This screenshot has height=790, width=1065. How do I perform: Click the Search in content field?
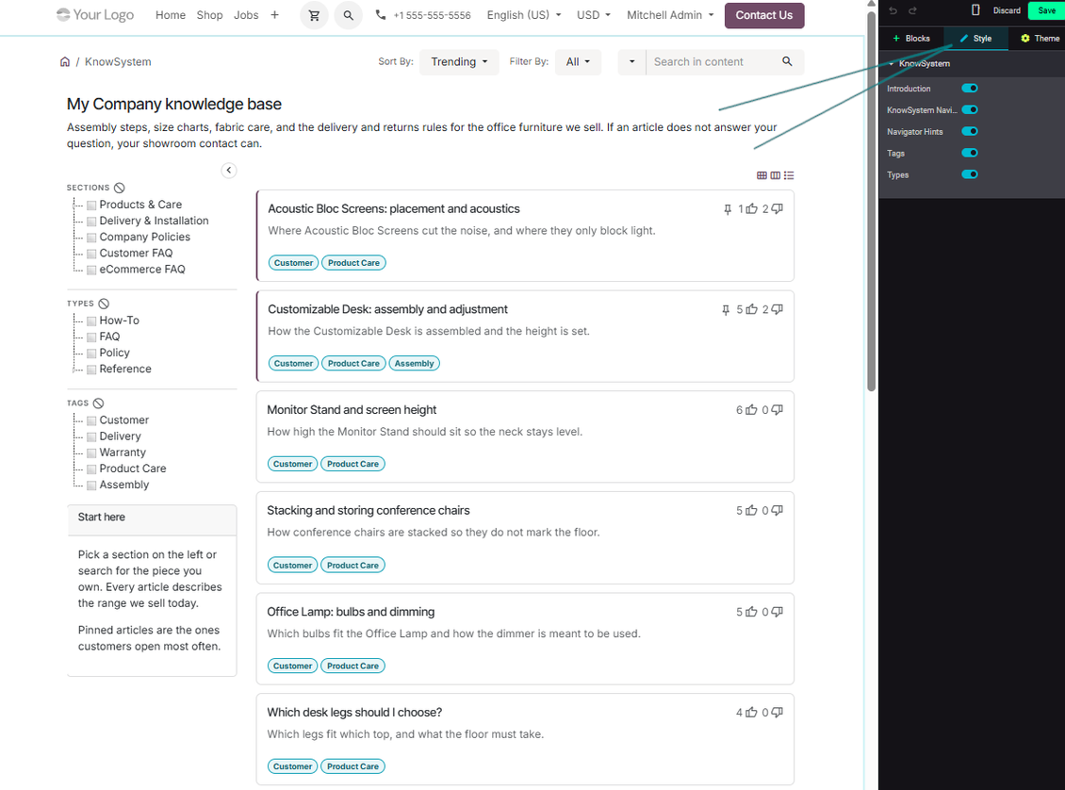[710, 62]
